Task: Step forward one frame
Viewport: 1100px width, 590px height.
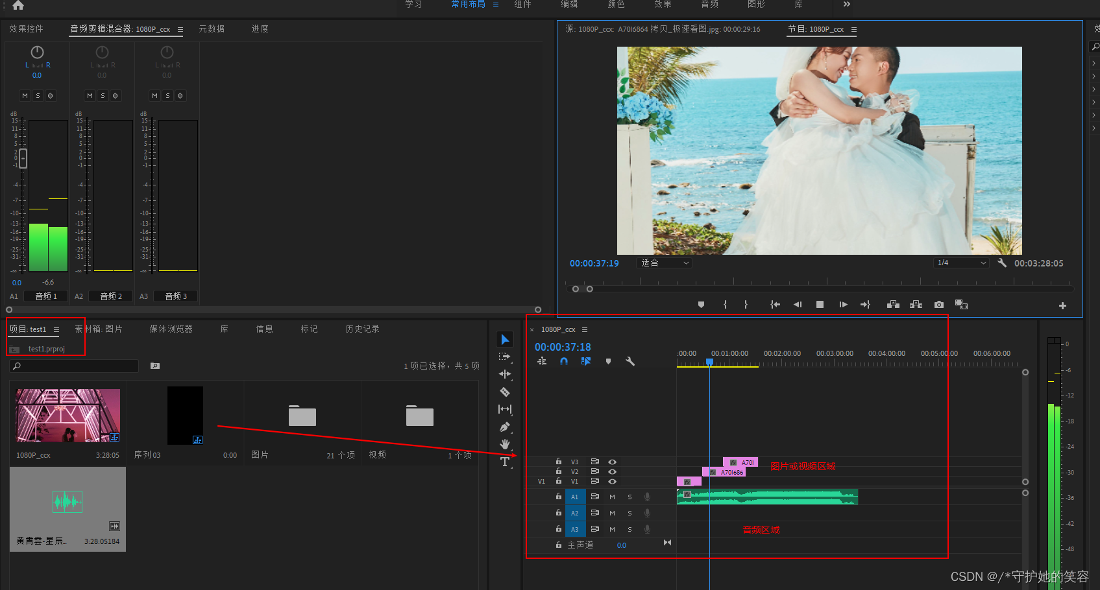Action: point(843,305)
